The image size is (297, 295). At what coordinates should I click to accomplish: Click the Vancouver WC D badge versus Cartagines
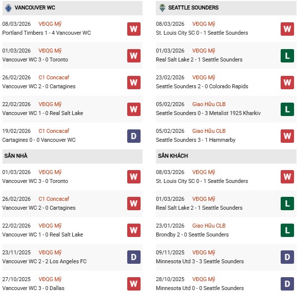134,136
